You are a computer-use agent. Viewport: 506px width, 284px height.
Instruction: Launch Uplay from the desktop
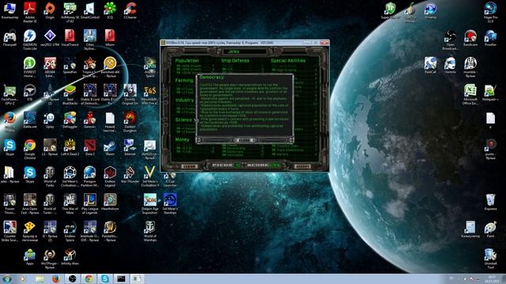(x=50, y=120)
